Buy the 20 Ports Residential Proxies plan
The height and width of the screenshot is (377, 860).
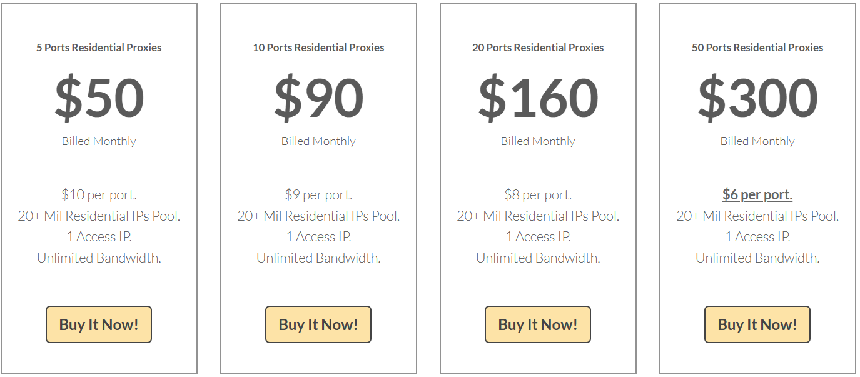tap(538, 324)
